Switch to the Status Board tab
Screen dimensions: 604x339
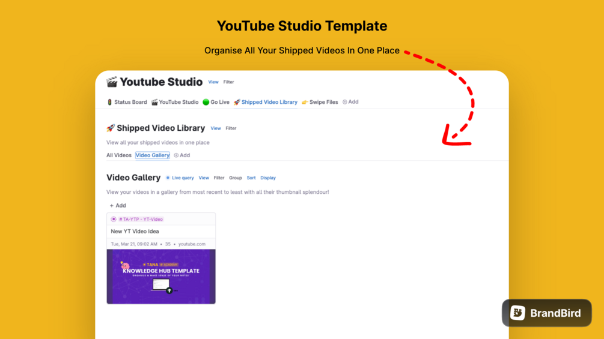pyautogui.click(x=127, y=102)
